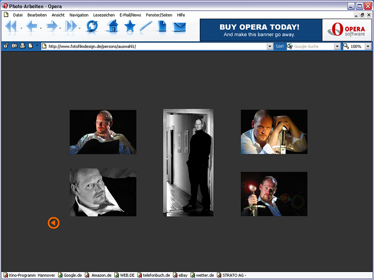Open the WEB.DE bookmark
Image resolution: width=374 pixels, height=280 pixels.
125,275
